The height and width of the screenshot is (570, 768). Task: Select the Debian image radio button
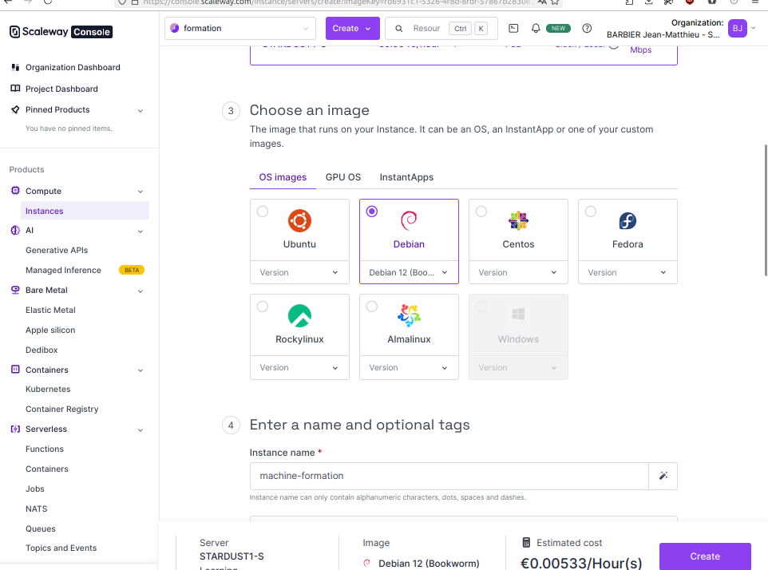(x=372, y=212)
